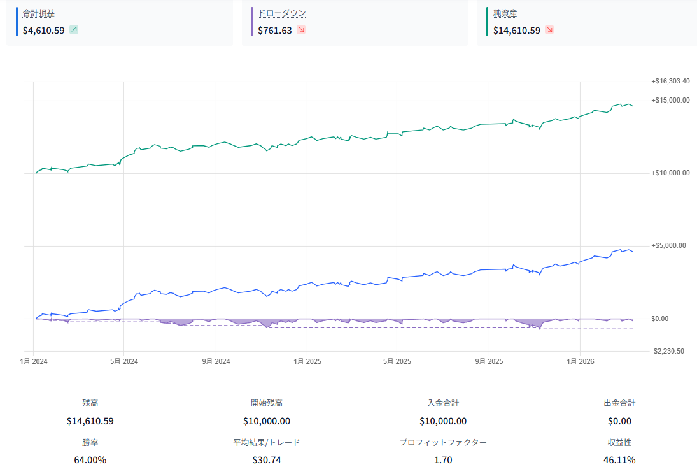Screen dimensions: 697x474
Task: Click the red down-arrow icon beside $761.63
Action: (x=301, y=30)
